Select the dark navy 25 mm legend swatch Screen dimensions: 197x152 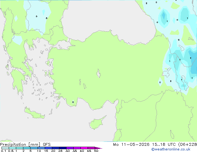pos(63,148)
